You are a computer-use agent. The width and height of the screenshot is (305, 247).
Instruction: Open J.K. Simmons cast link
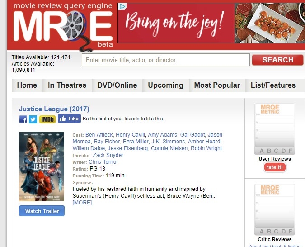[x=168, y=142]
